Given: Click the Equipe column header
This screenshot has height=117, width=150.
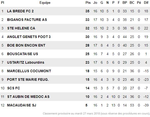Looking at the screenshot, I should (45, 3).
